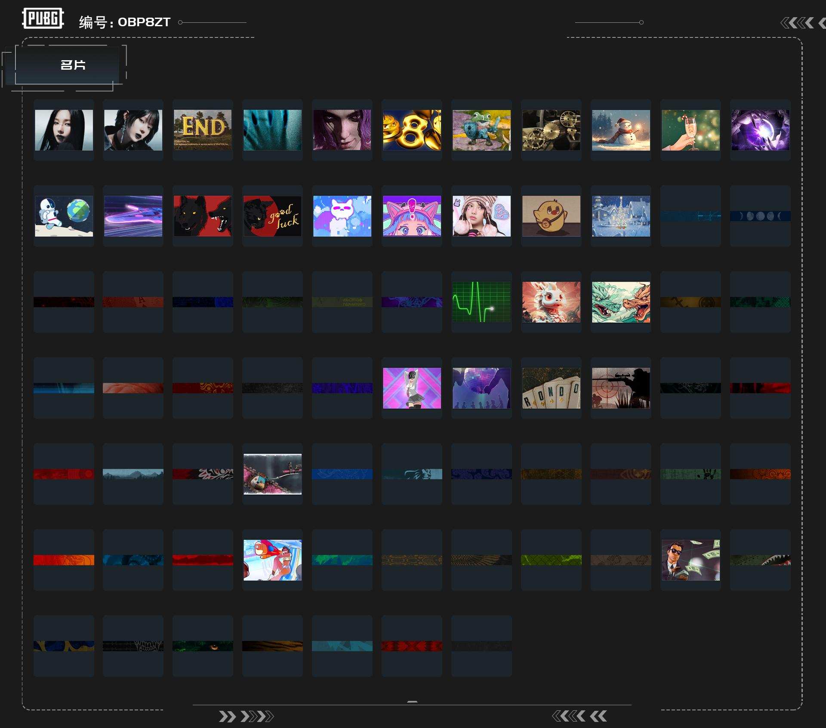Choose the pink cat-ear anime girl nameplate
The height and width of the screenshot is (728, 826).
pos(412,216)
